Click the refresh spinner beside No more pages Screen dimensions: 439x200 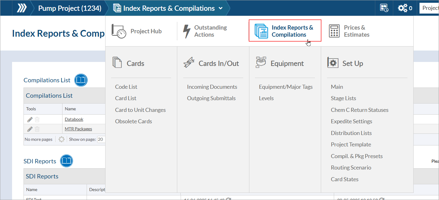62,139
